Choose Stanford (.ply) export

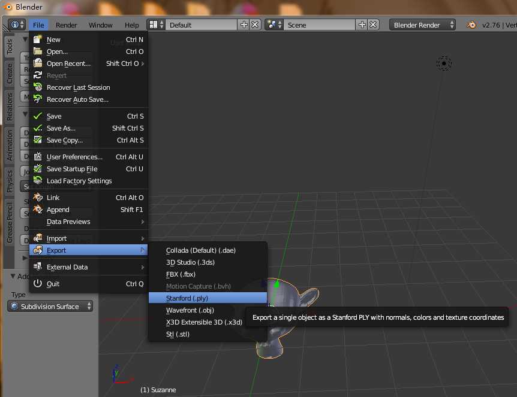click(x=208, y=298)
